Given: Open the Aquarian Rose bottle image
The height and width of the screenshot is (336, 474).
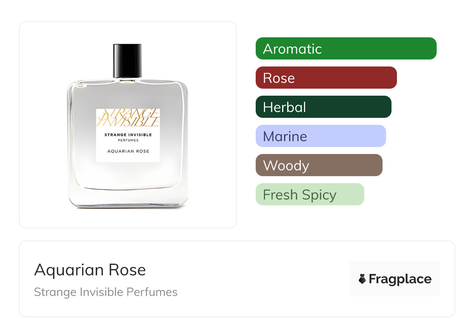Looking at the screenshot, I should point(128,126).
